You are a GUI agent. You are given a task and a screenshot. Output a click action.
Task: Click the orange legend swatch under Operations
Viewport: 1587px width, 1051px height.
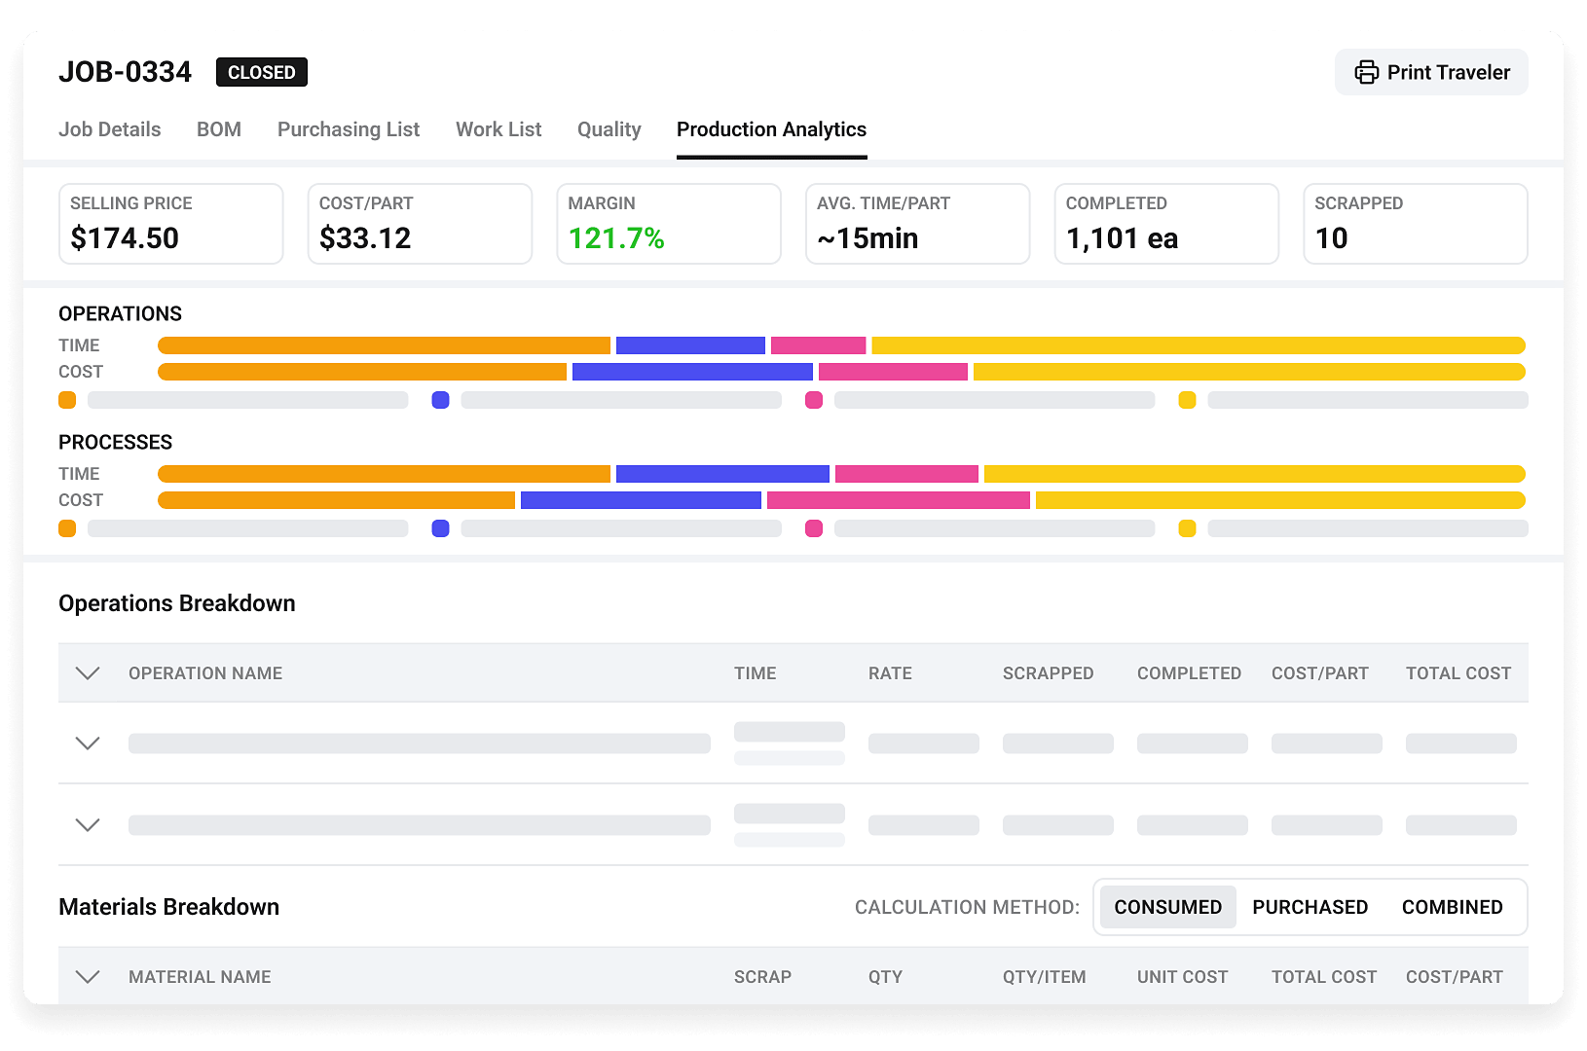coord(67,400)
